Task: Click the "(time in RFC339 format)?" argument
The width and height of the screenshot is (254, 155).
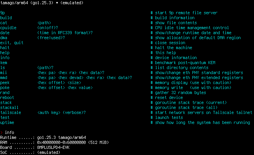Action: tap(65, 33)
